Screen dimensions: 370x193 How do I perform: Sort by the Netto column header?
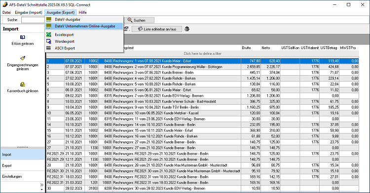pyautogui.click(x=270, y=48)
